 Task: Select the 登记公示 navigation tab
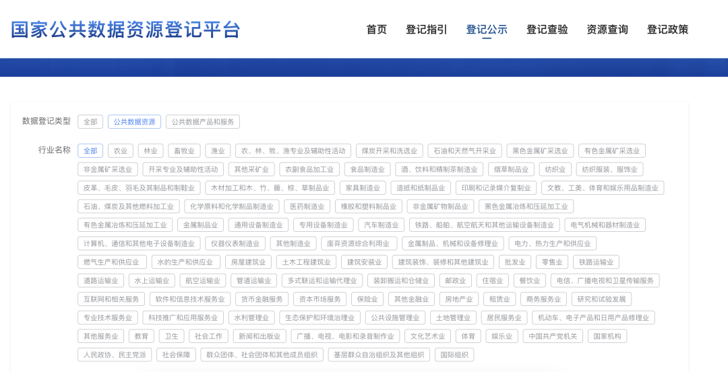tap(487, 29)
